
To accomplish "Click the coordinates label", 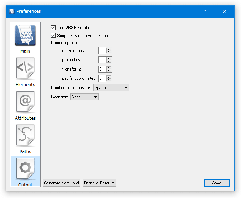I will tap(73, 51).
